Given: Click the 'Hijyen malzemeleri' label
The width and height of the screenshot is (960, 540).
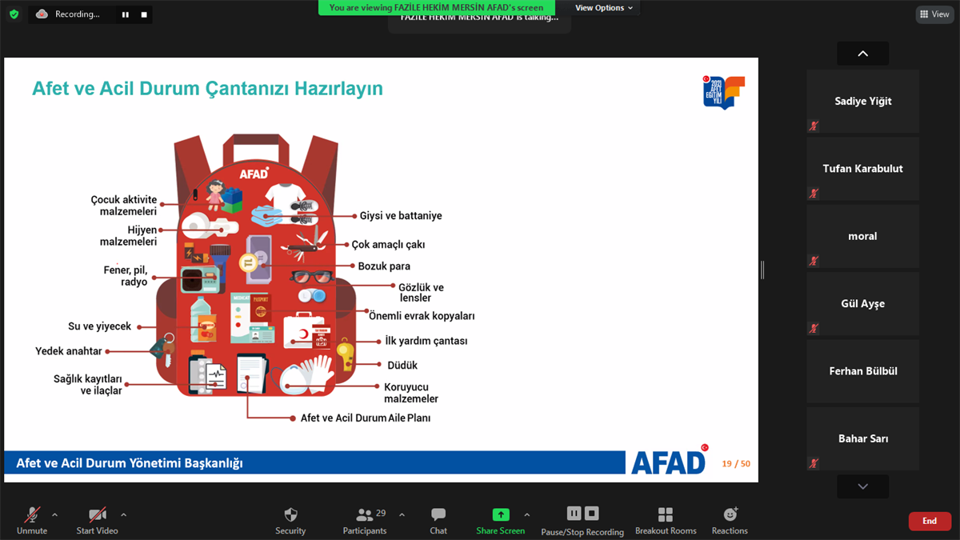Looking at the screenshot, I should point(128,236).
